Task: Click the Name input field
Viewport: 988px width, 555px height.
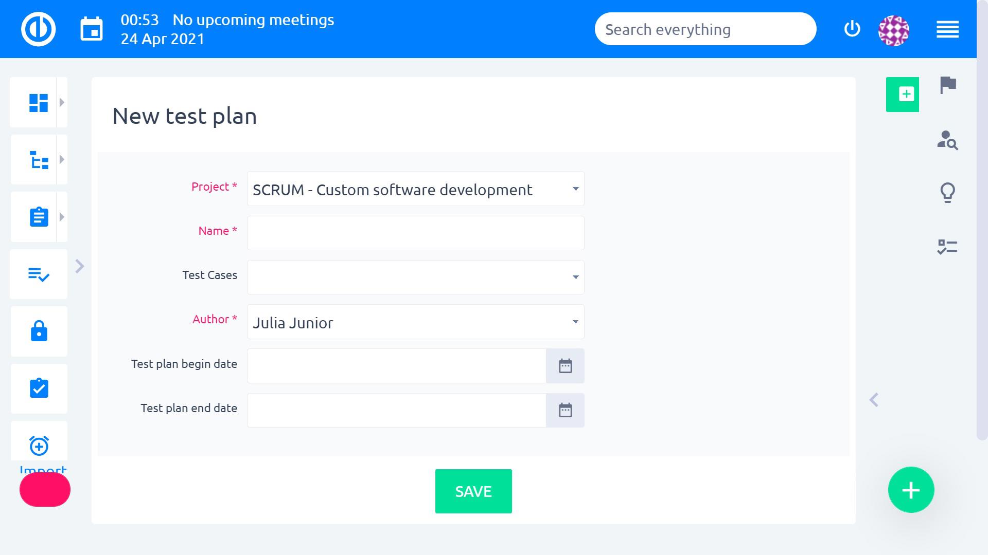Action: point(415,233)
